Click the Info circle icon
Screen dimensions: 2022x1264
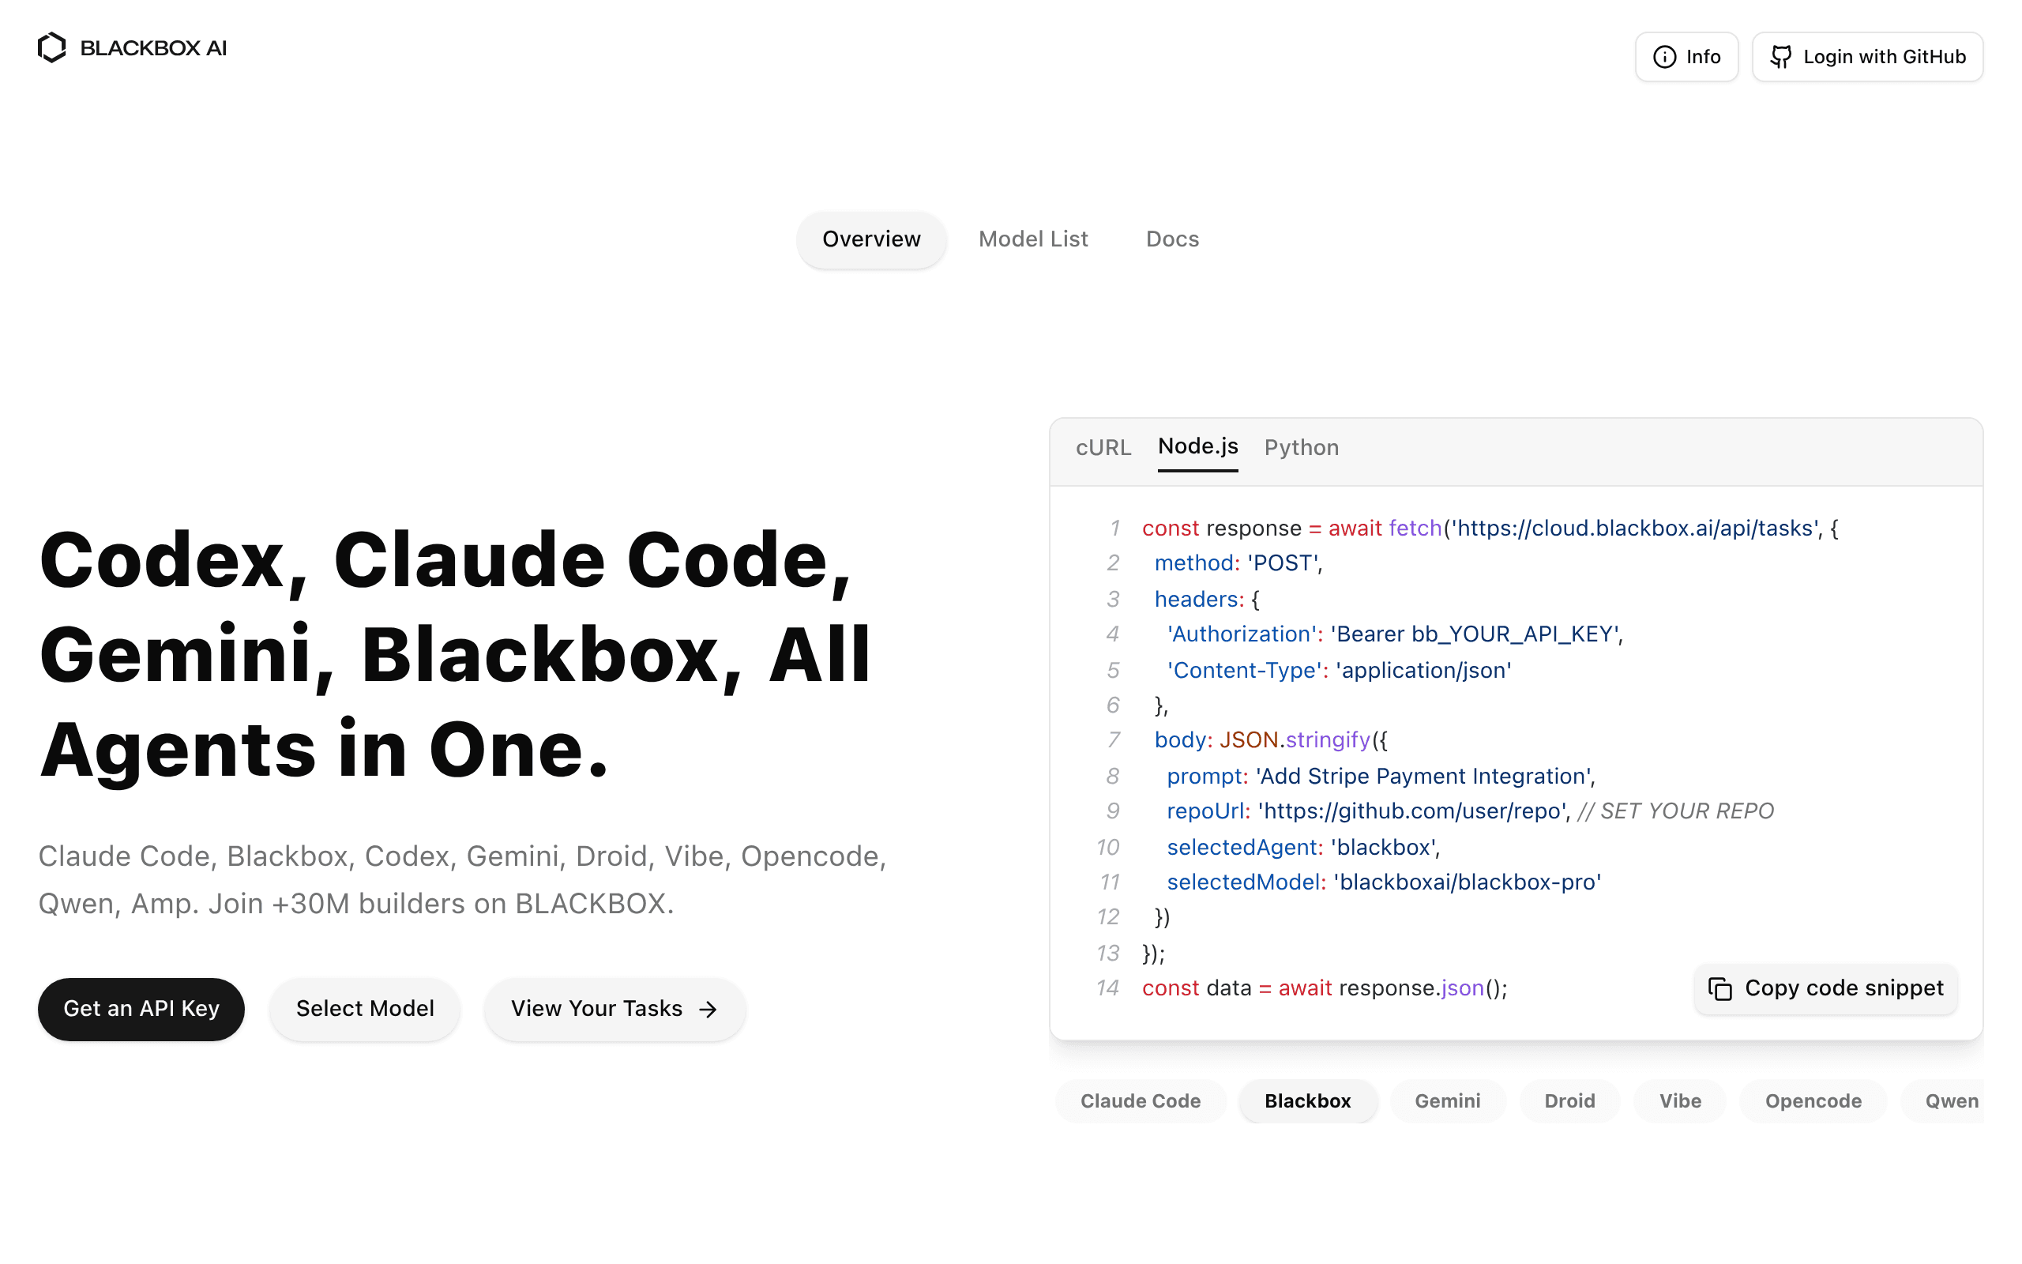[1664, 57]
